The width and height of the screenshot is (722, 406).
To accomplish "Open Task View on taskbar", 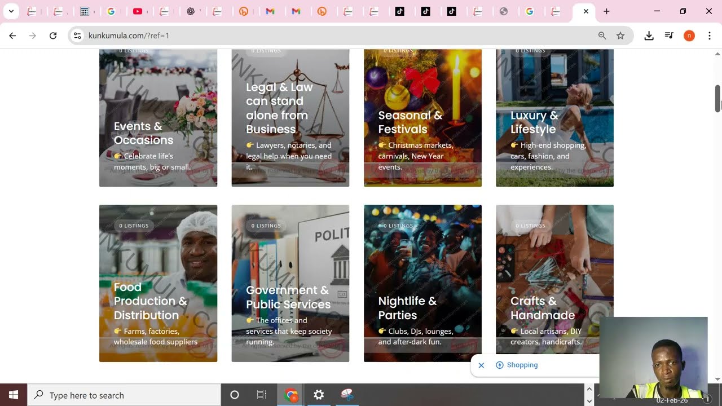I will (262, 395).
